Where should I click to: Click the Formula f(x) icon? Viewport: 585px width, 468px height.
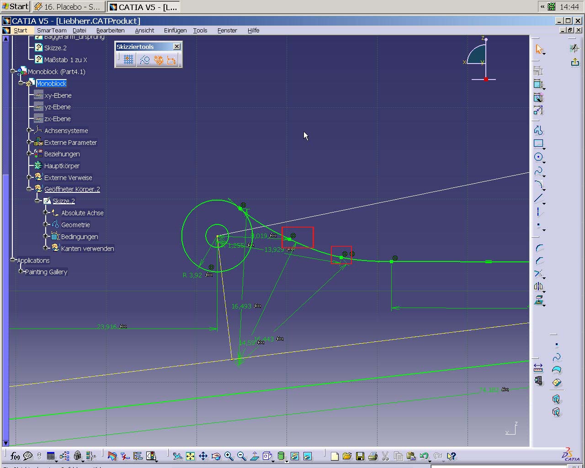click(15, 456)
